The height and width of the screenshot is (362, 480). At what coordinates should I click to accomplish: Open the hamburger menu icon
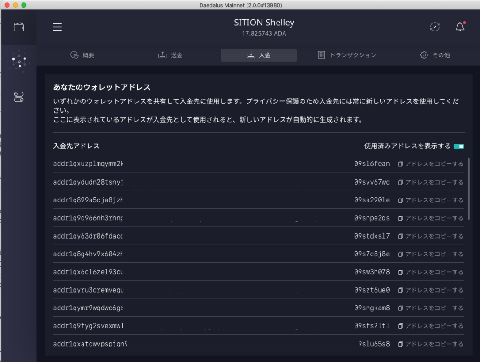pos(58,27)
